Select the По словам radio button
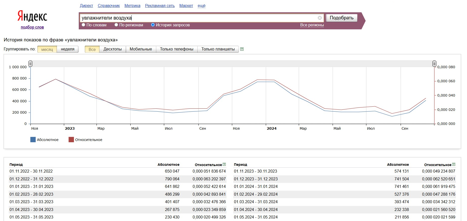467x221 pixels. point(84,25)
